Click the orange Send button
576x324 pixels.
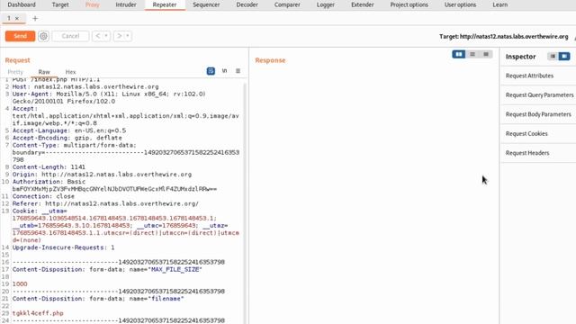tap(20, 36)
